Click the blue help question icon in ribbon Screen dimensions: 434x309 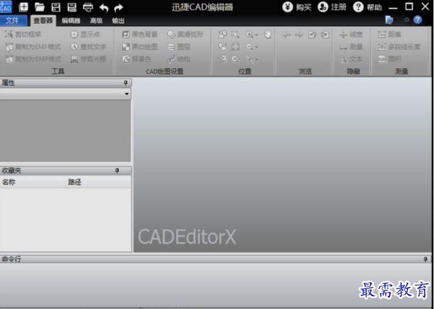pos(418,19)
